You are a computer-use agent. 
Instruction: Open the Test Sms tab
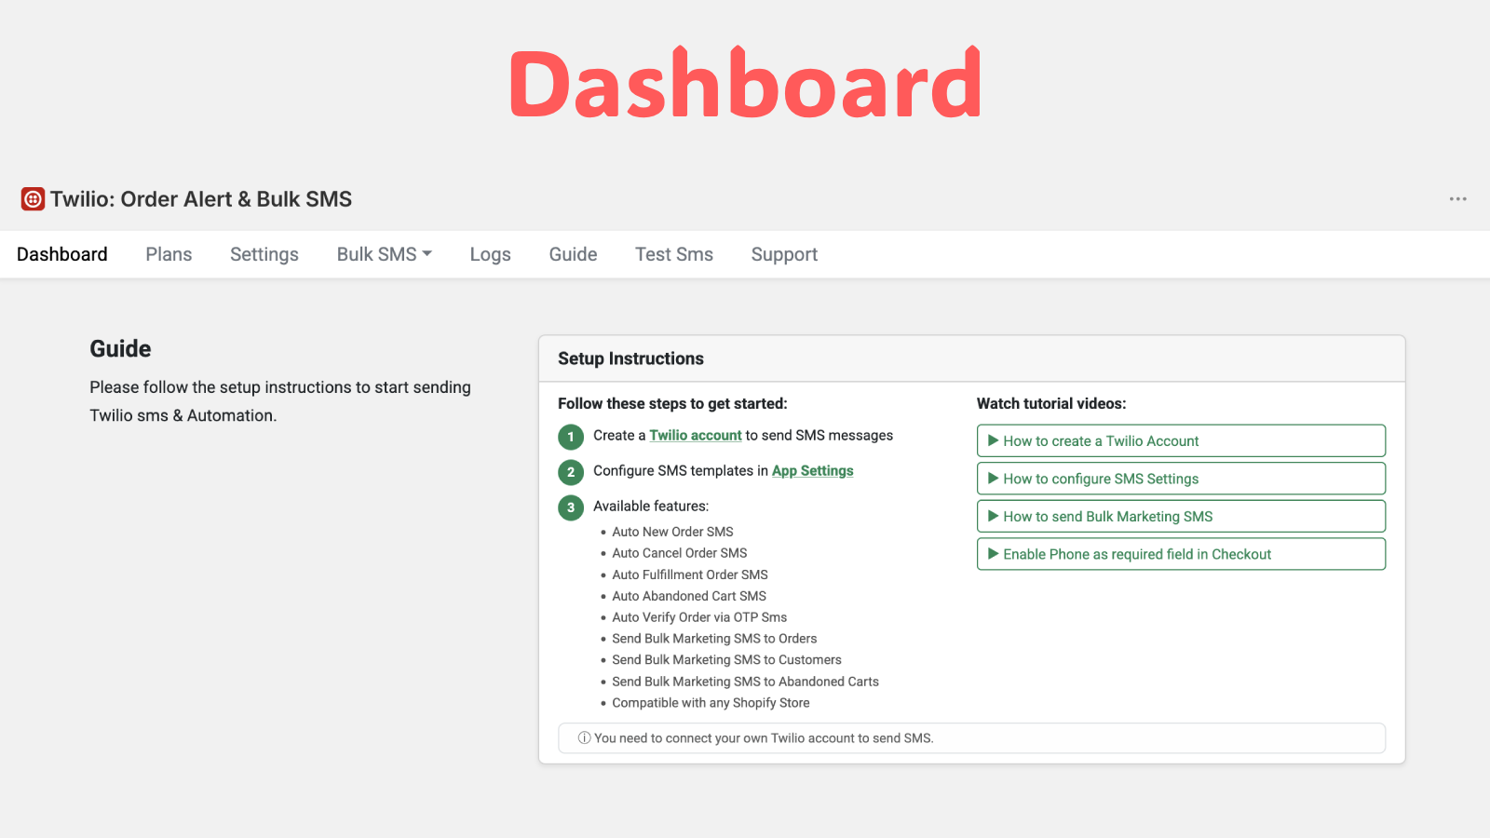tap(674, 254)
